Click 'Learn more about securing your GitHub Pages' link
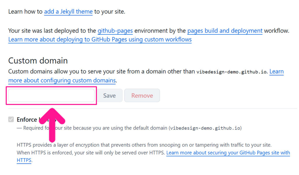This screenshot has width=299, height=175. coord(228,153)
